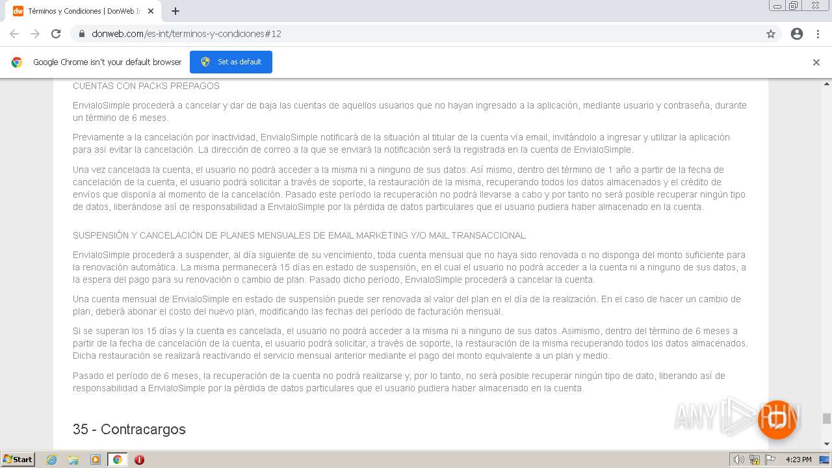Click the Chrome taskbar icon
832x468 pixels.
tap(118, 460)
